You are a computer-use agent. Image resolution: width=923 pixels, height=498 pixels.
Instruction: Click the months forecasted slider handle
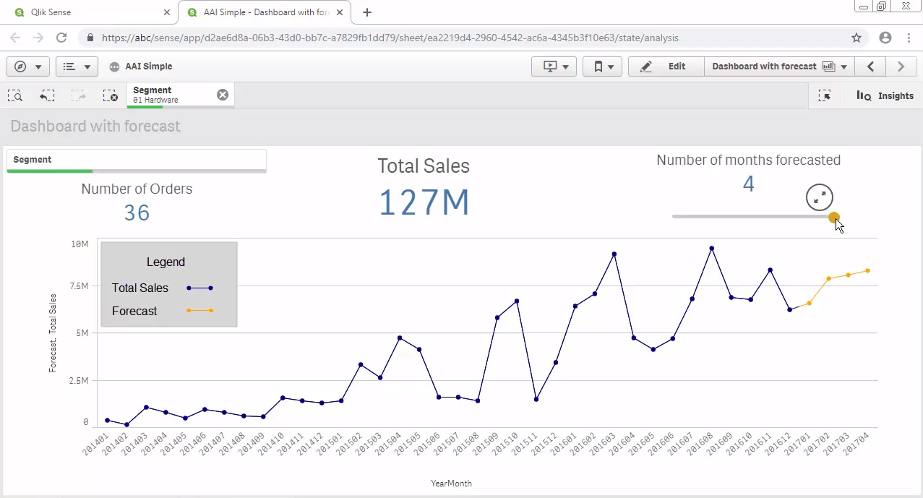tap(834, 217)
